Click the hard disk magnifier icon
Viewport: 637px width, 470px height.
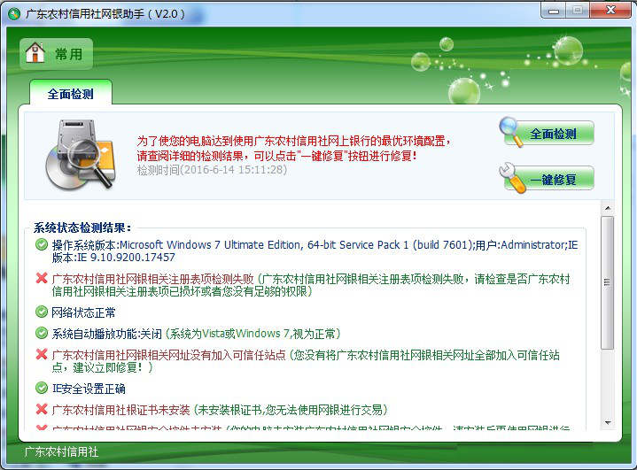coord(81,155)
